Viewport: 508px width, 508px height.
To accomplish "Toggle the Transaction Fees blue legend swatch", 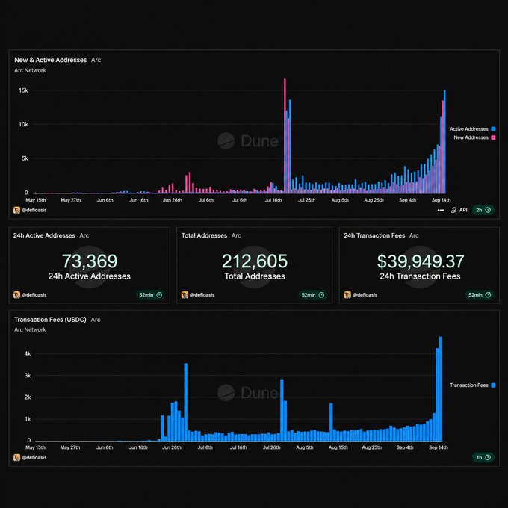I will 493,385.
